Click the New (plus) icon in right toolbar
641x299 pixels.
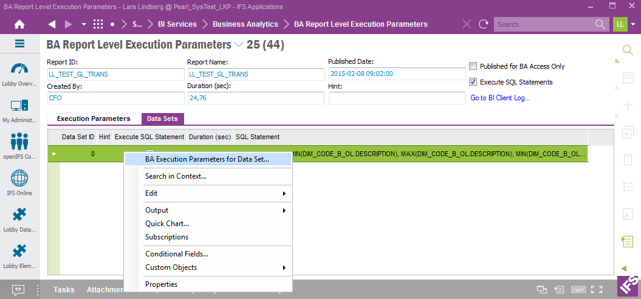pyautogui.click(x=628, y=105)
